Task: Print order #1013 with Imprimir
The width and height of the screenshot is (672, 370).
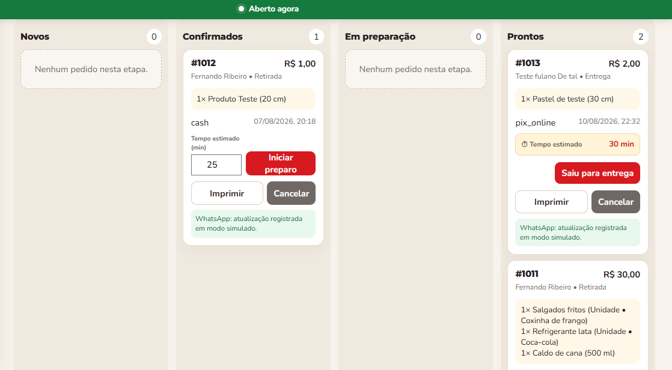Action: pyautogui.click(x=552, y=202)
